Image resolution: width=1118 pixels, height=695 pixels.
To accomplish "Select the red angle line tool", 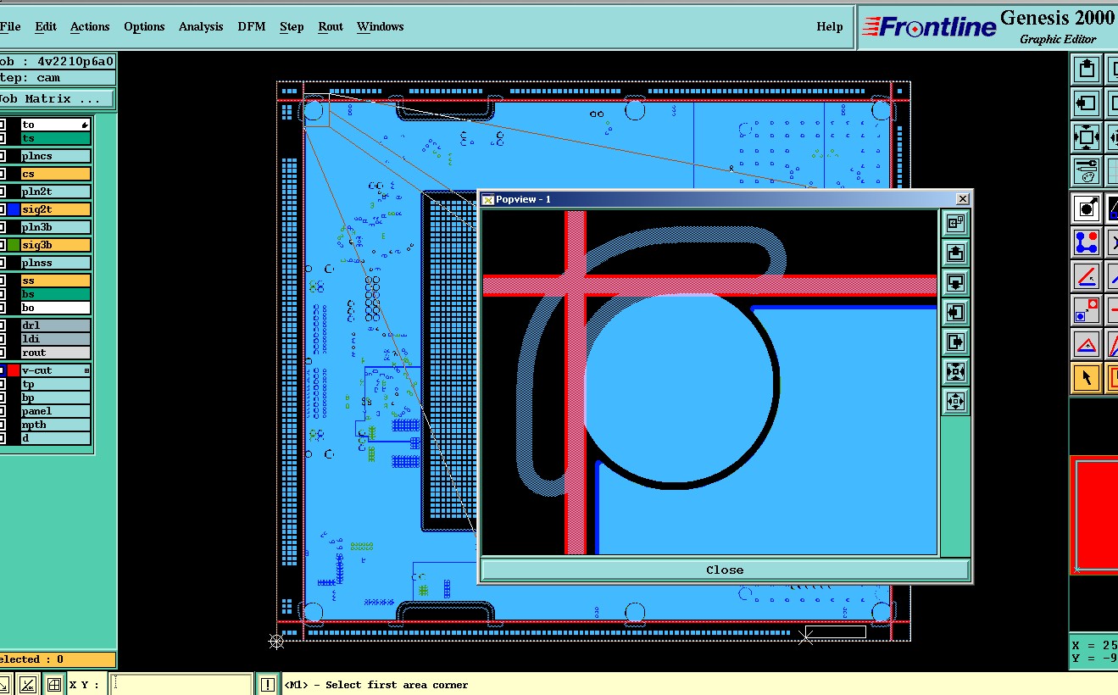I will pos(1087,275).
